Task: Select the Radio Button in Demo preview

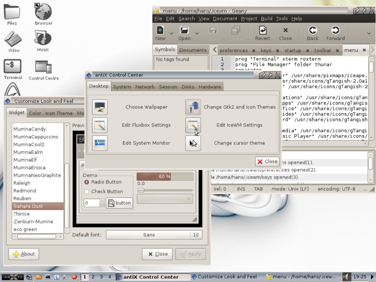Action: point(87,182)
